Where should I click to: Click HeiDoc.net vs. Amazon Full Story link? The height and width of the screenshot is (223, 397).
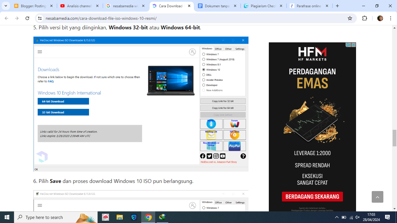click(x=219, y=162)
